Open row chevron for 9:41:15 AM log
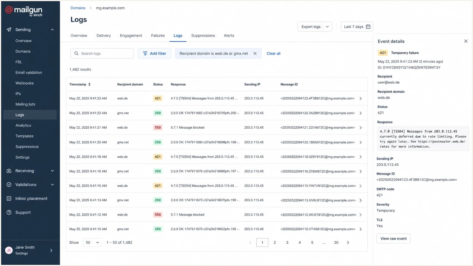 pos(361,186)
